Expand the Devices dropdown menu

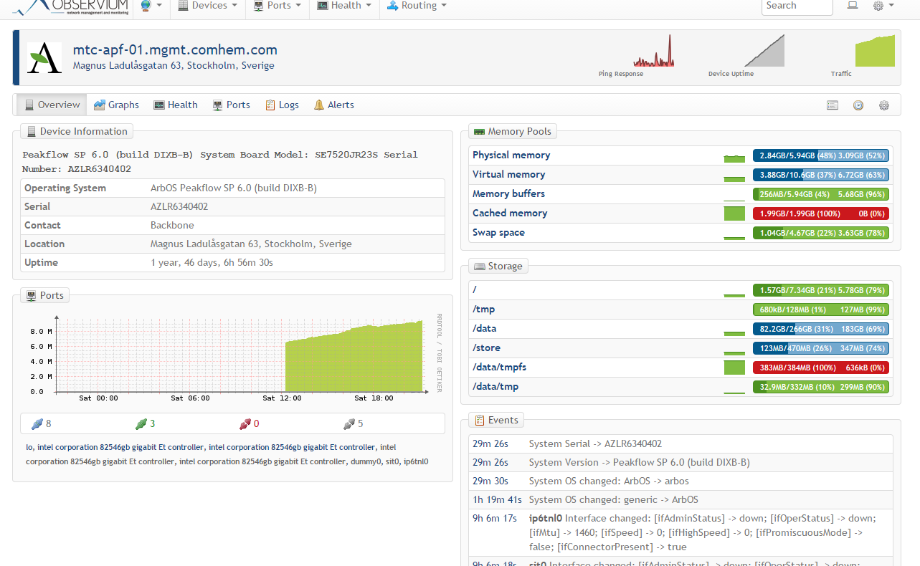pos(207,6)
